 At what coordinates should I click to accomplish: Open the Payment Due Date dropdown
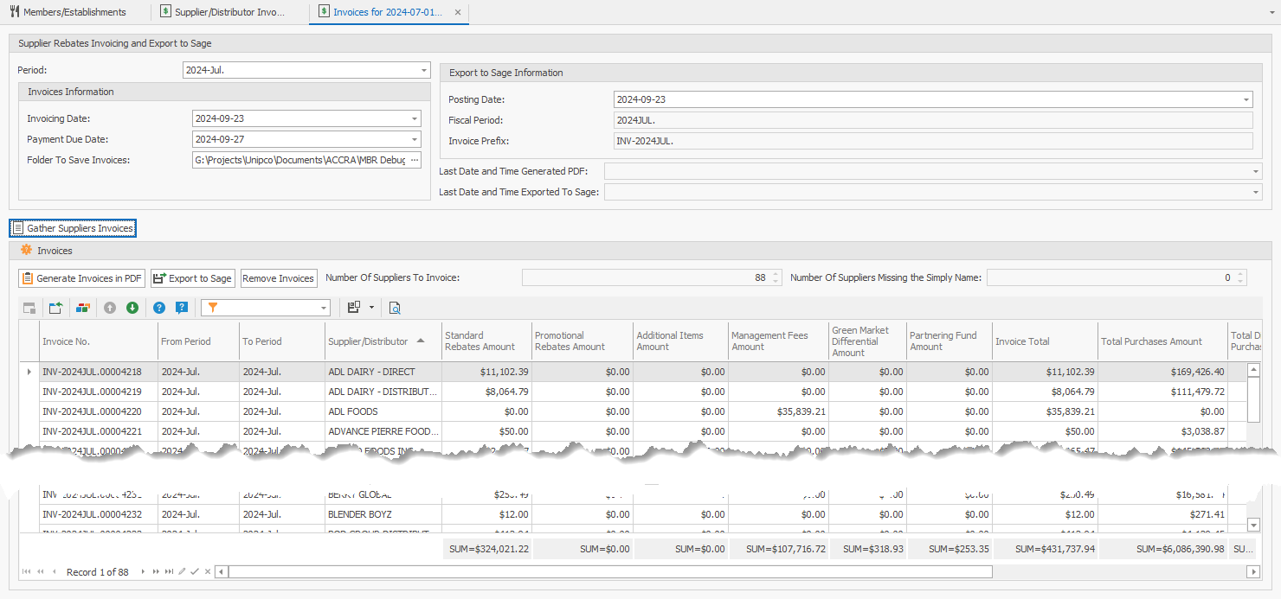coord(415,139)
